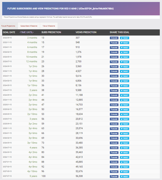Tweet the 3yr 2mo goal
This screenshot has height=180, width=162.
tap(125, 124)
